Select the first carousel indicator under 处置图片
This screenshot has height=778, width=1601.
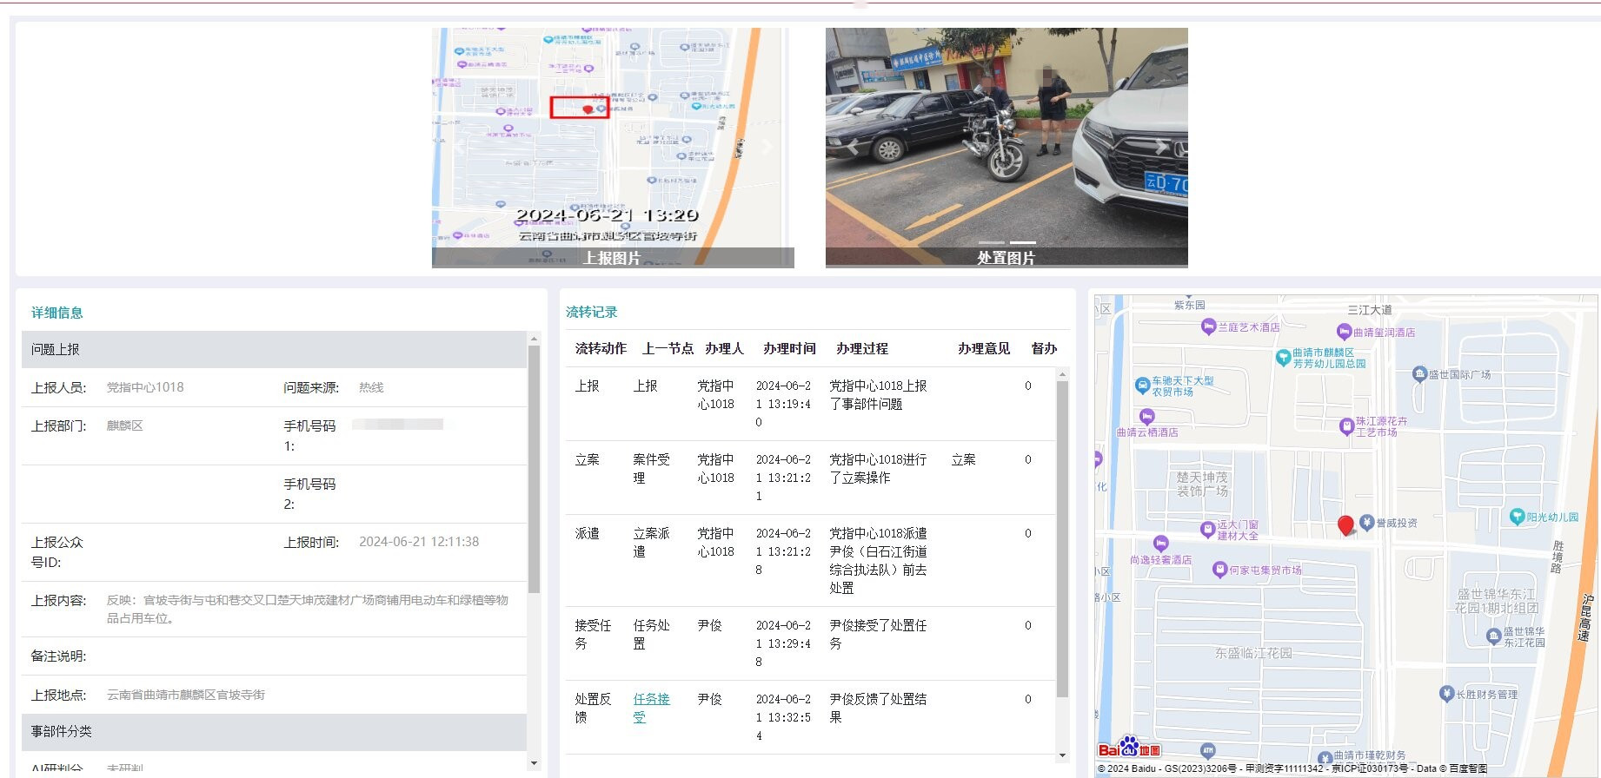[991, 242]
